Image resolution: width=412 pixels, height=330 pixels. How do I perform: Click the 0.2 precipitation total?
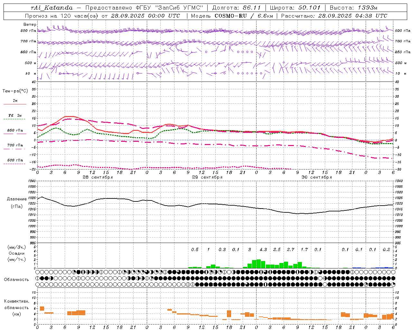[386, 250]
